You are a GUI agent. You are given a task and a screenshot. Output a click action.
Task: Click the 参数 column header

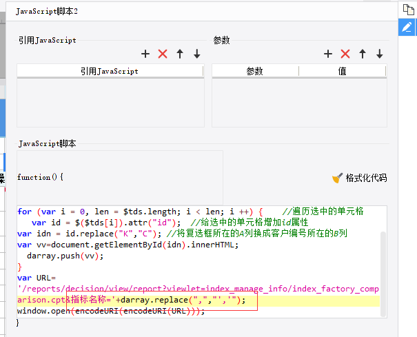[x=255, y=71]
